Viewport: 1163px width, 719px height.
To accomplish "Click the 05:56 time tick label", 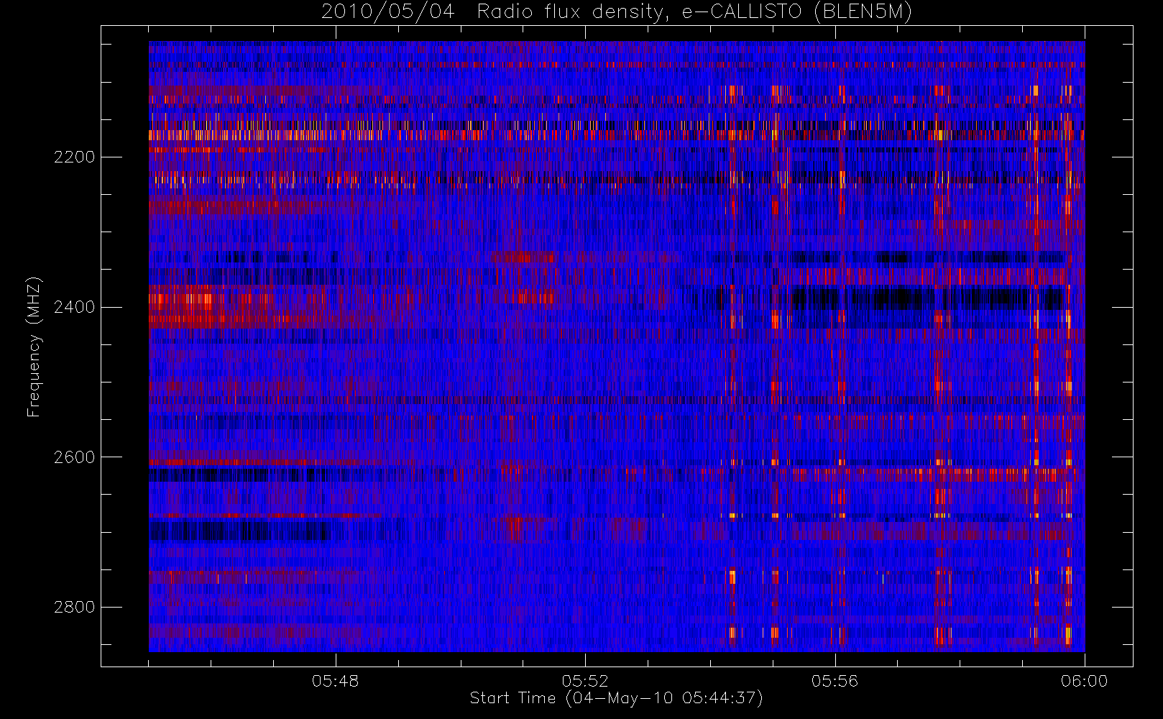I will [835, 680].
